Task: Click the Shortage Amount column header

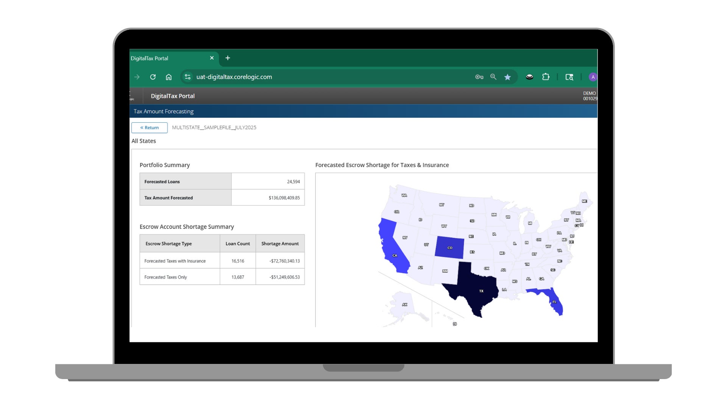Action: pos(280,244)
